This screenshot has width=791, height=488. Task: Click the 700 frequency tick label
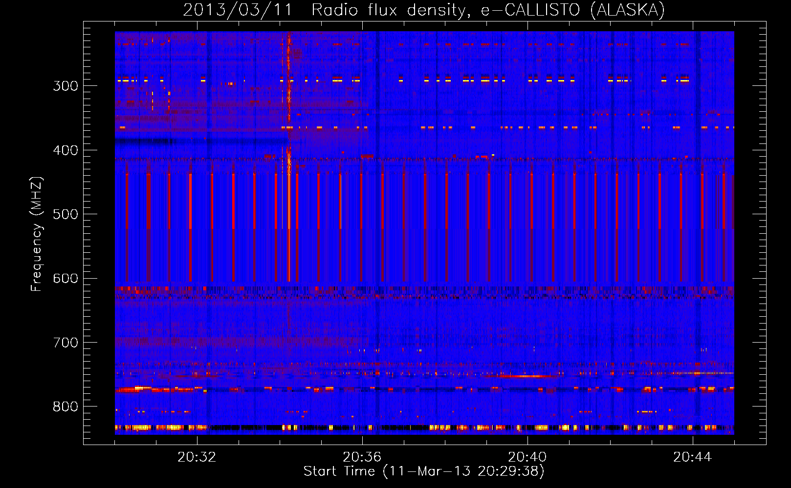(x=66, y=343)
